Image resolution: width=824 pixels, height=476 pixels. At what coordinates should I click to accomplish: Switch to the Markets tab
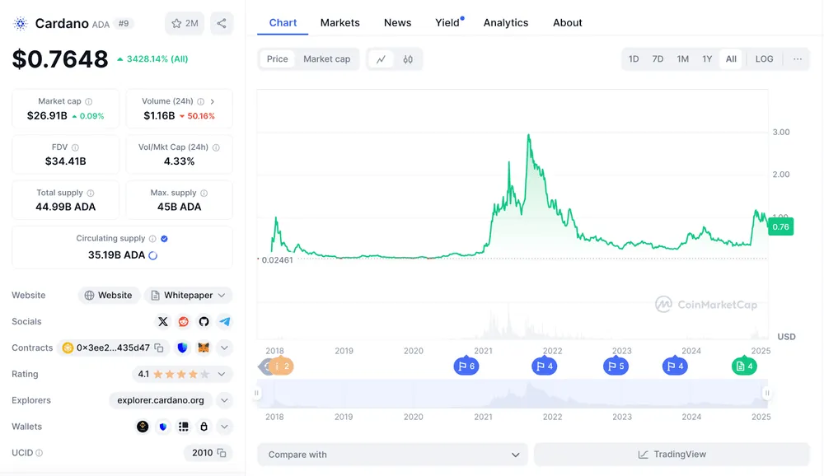[339, 22]
